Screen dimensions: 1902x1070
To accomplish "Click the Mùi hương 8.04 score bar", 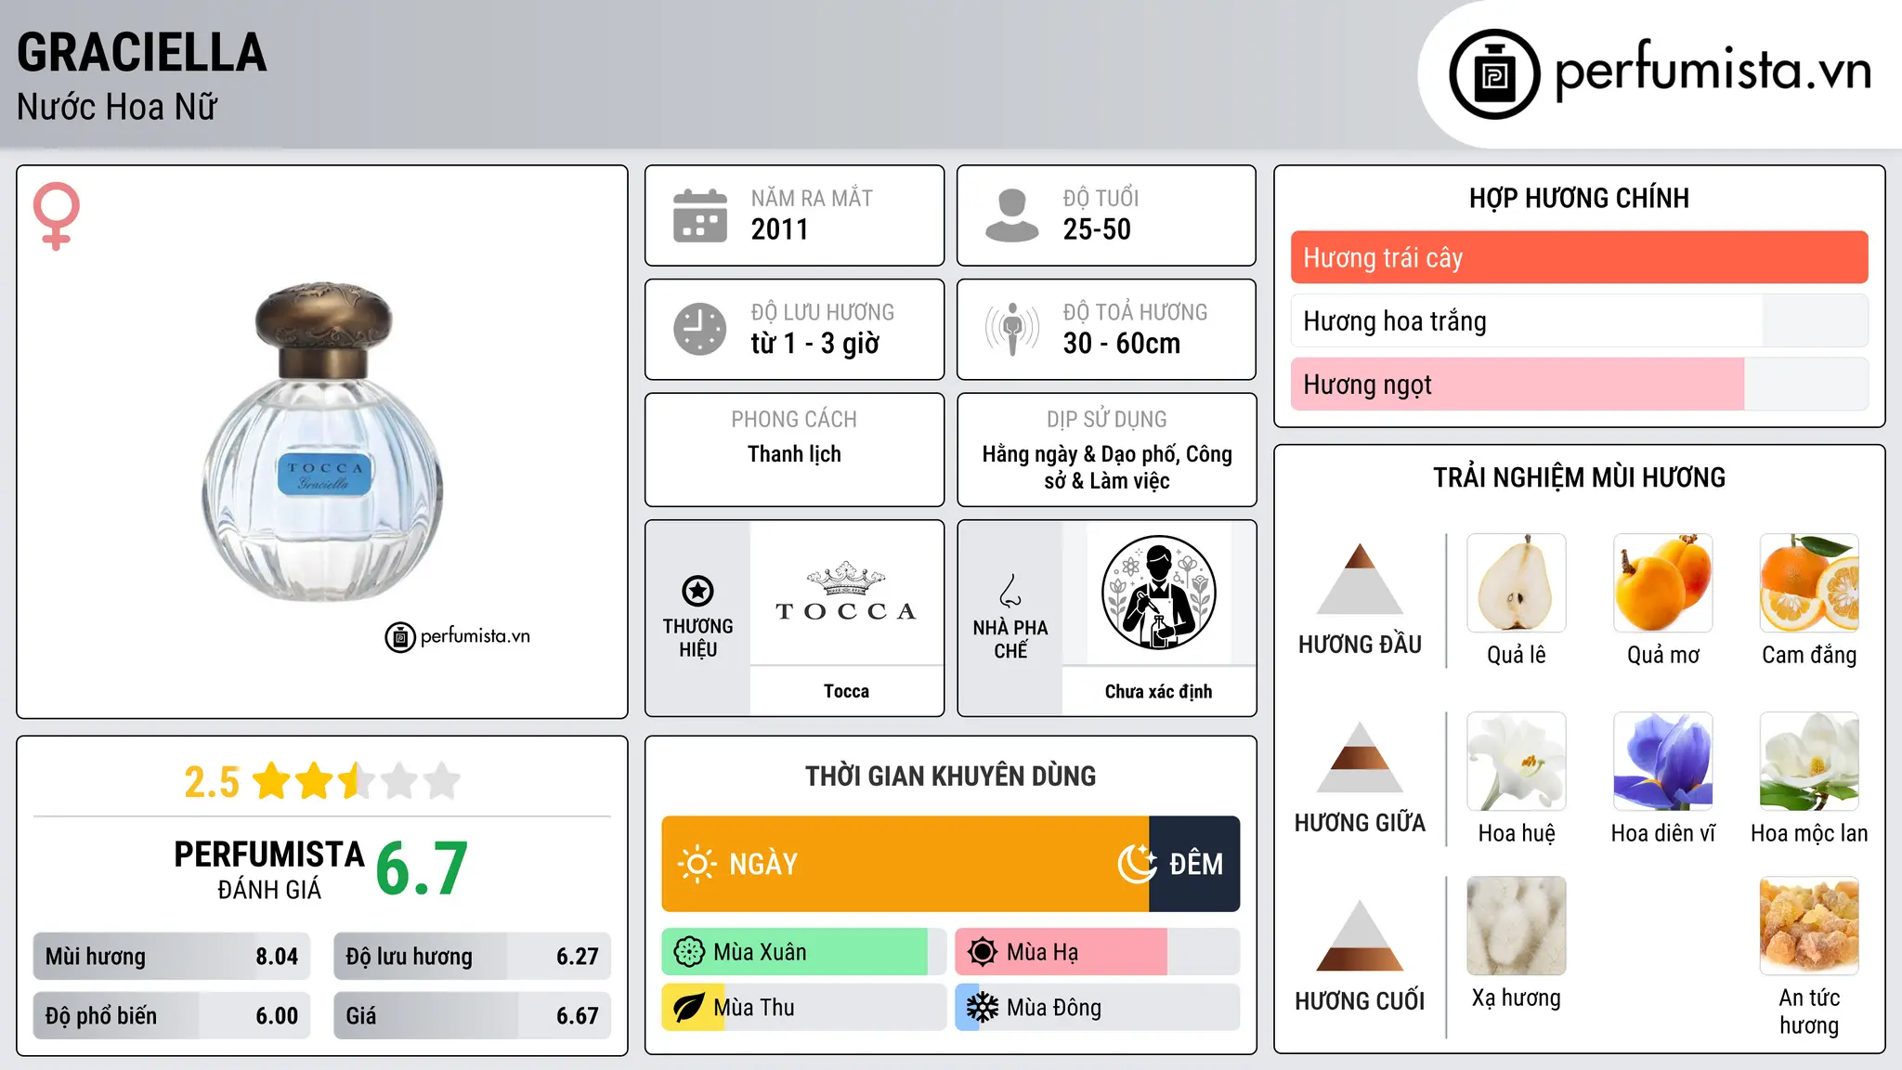I will pyautogui.click(x=172, y=956).
